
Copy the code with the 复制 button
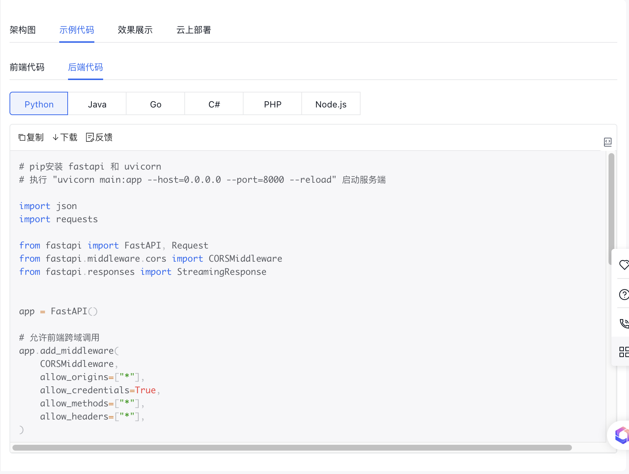31,137
